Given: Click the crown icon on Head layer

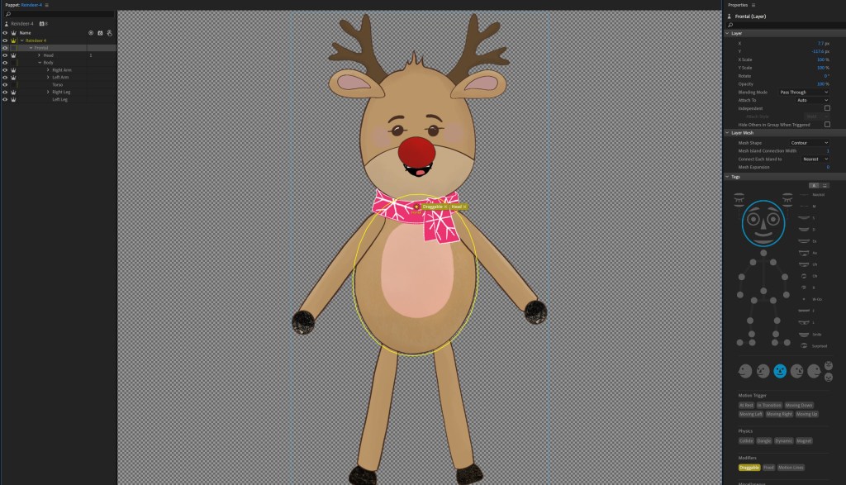Looking at the screenshot, I should [14, 55].
